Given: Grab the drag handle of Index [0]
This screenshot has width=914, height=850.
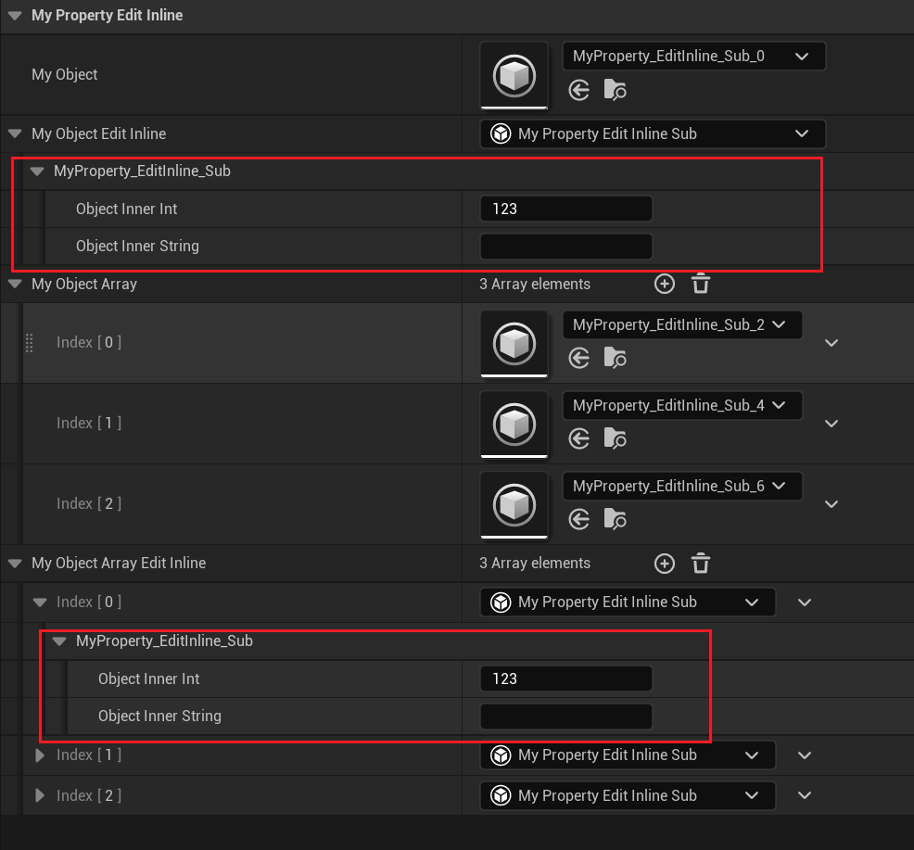Looking at the screenshot, I should click(x=29, y=343).
